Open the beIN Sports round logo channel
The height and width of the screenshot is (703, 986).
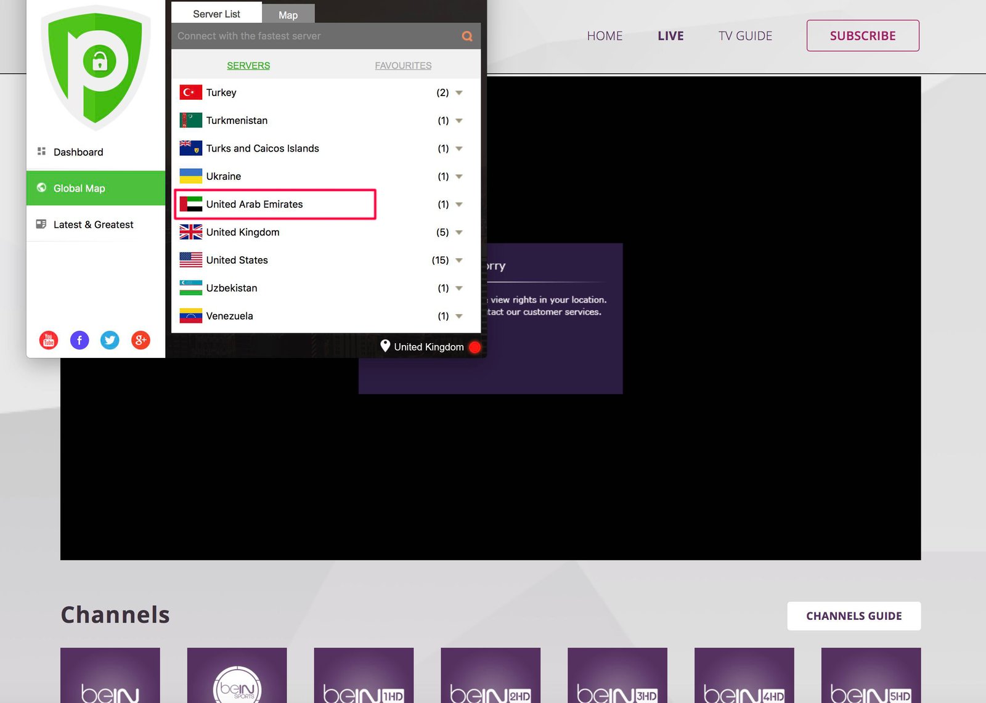pyautogui.click(x=237, y=675)
